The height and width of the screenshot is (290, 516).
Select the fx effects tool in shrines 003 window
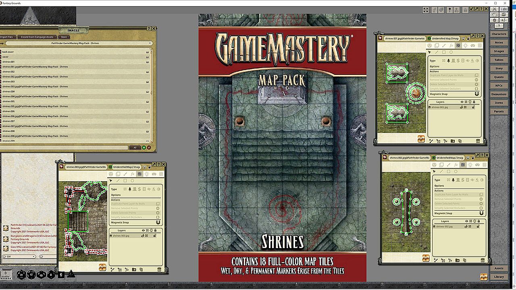pyautogui.click(x=133, y=174)
